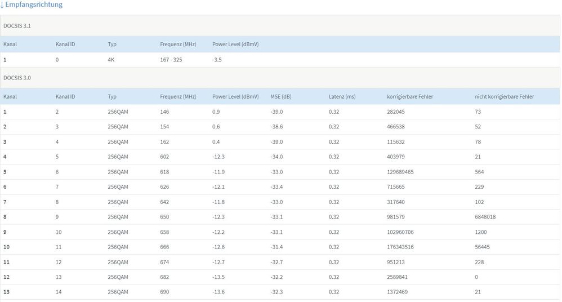Select MSE value -32.2
Viewport: 562px width, 302px height.
[276, 277]
